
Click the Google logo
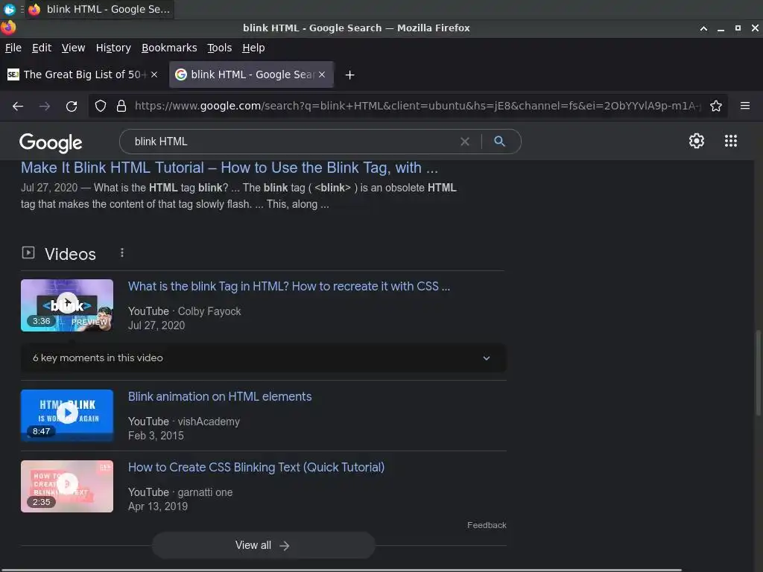(51, 142)
